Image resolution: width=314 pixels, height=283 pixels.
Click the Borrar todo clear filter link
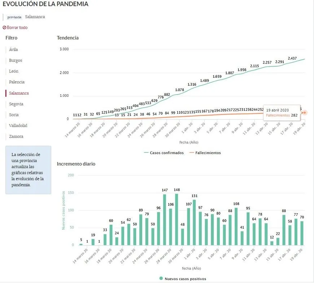coord(15,28)
